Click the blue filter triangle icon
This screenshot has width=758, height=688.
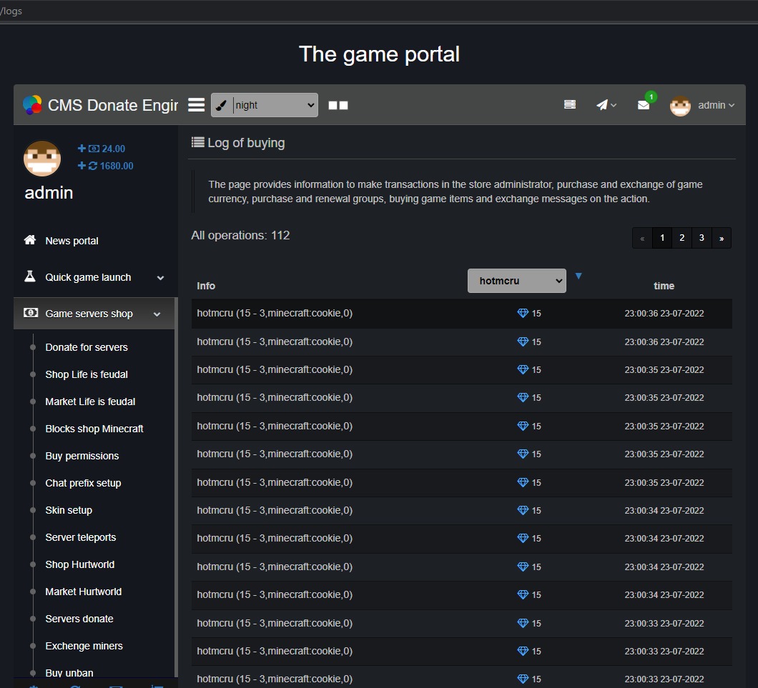pos(579,276)
